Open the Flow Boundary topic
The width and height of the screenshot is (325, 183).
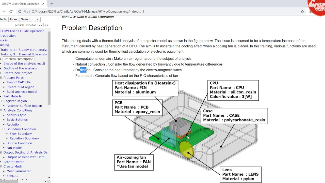click(21, 134)
